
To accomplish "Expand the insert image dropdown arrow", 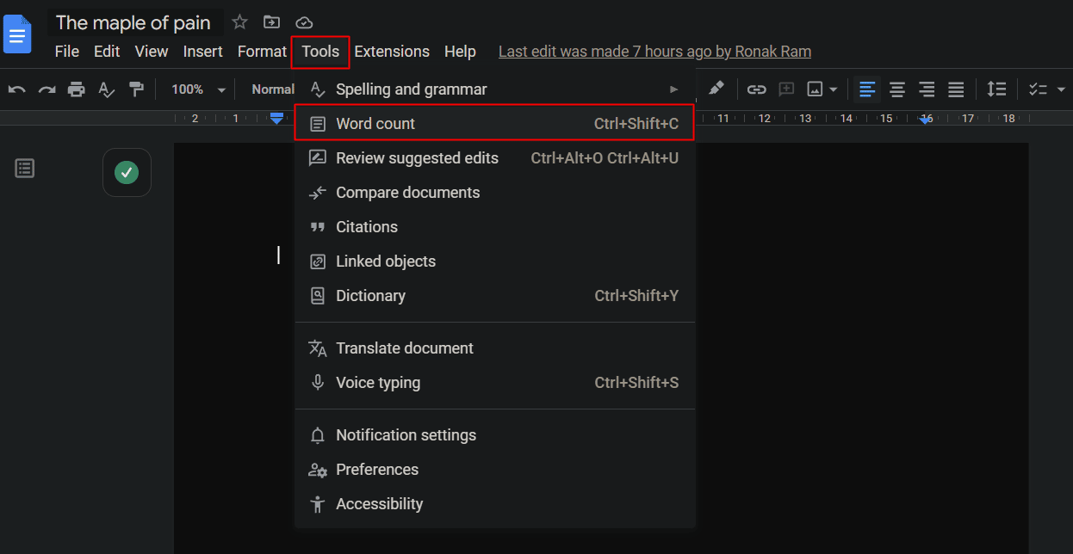I will [x=834, y=89].
